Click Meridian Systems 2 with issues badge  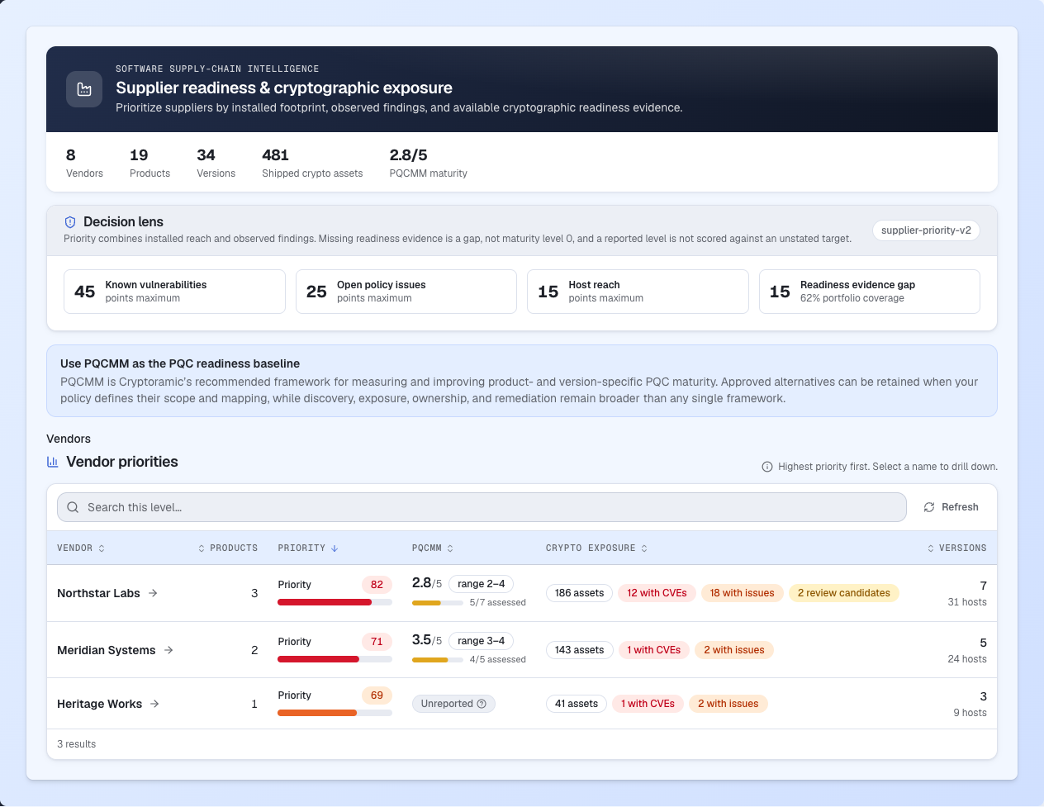pos(734,650)
